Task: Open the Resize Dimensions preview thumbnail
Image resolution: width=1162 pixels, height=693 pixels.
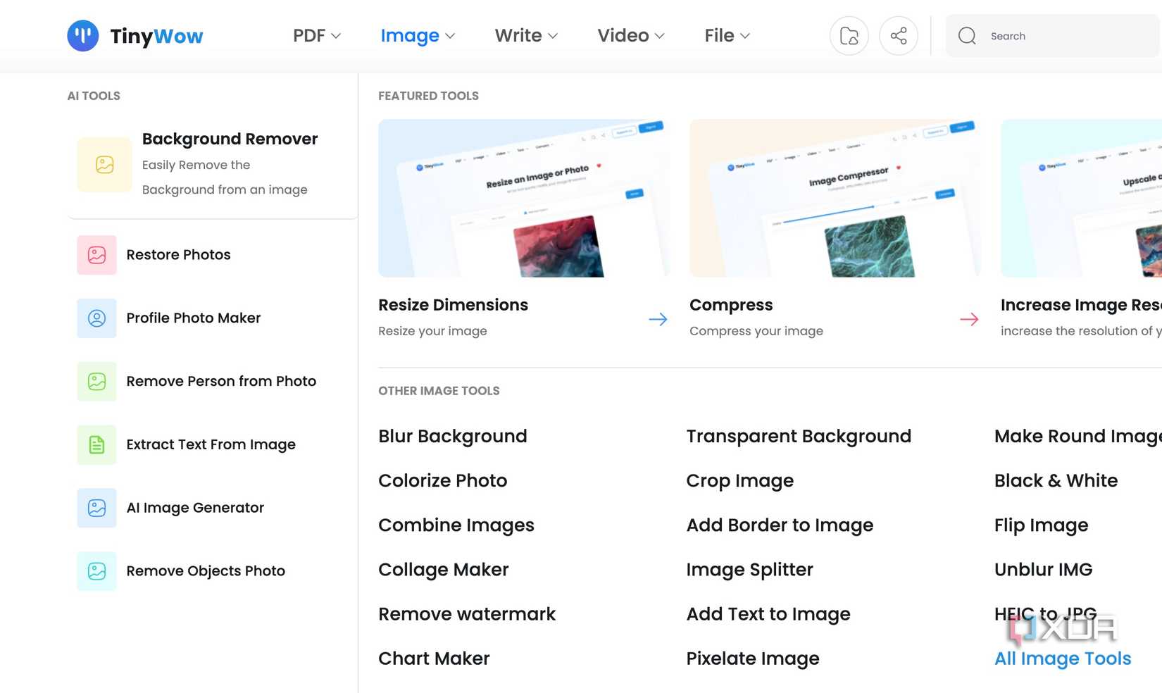Action: (523, 198)
